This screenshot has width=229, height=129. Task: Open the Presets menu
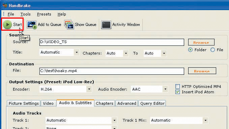click(44, 14)
